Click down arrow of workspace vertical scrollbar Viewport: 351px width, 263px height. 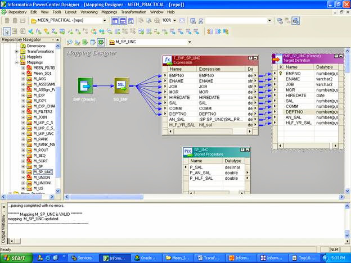point(348,191)
